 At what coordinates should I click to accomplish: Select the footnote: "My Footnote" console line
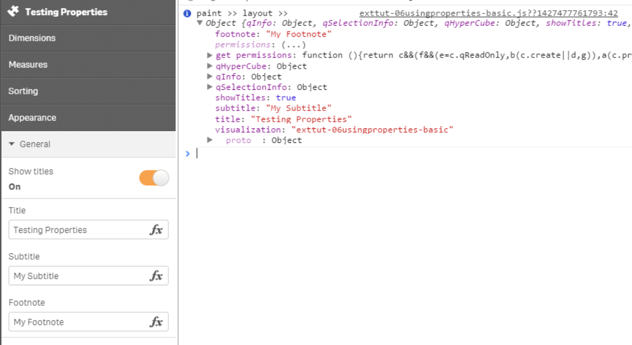[273, 34]
